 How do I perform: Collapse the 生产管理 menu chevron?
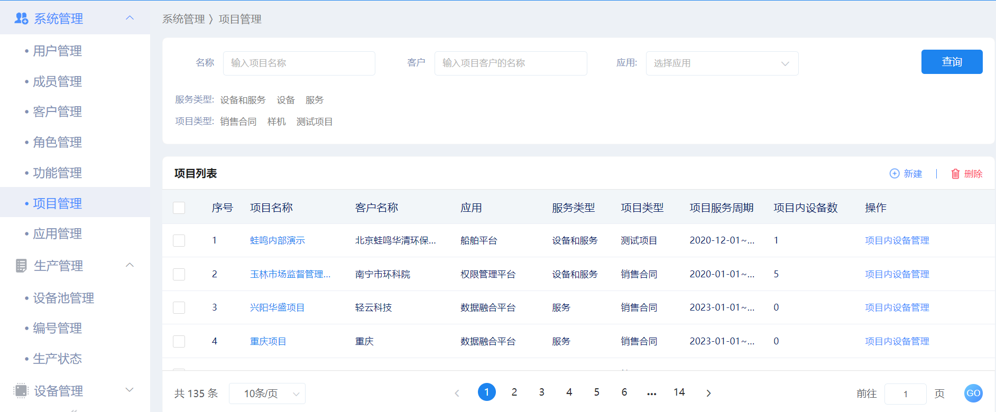(x=130, y=265)
